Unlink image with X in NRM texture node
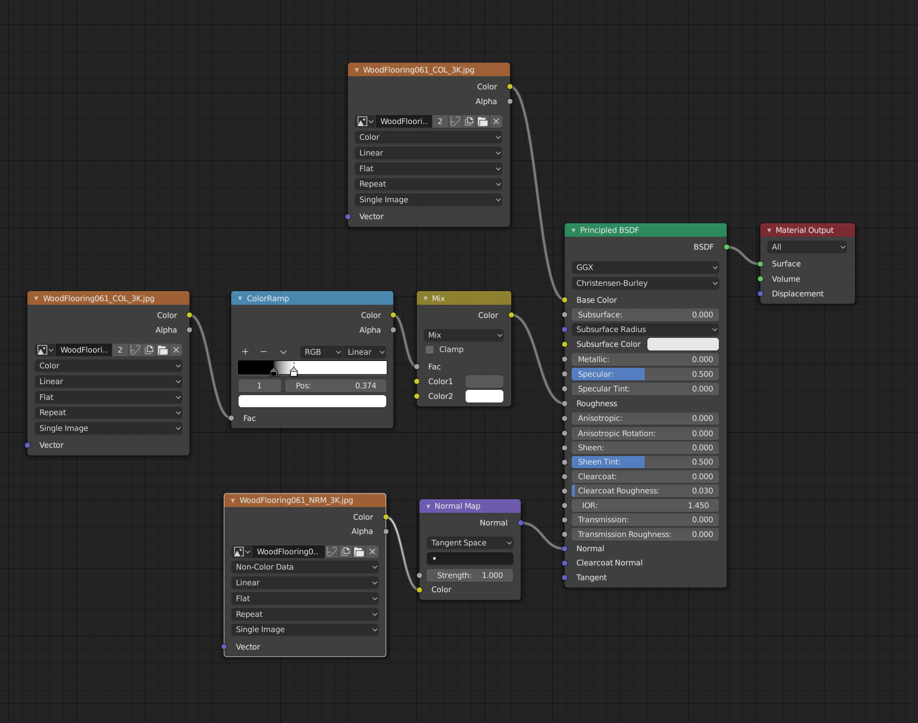This screenshot has width=918, height=723. coord(373,552)
